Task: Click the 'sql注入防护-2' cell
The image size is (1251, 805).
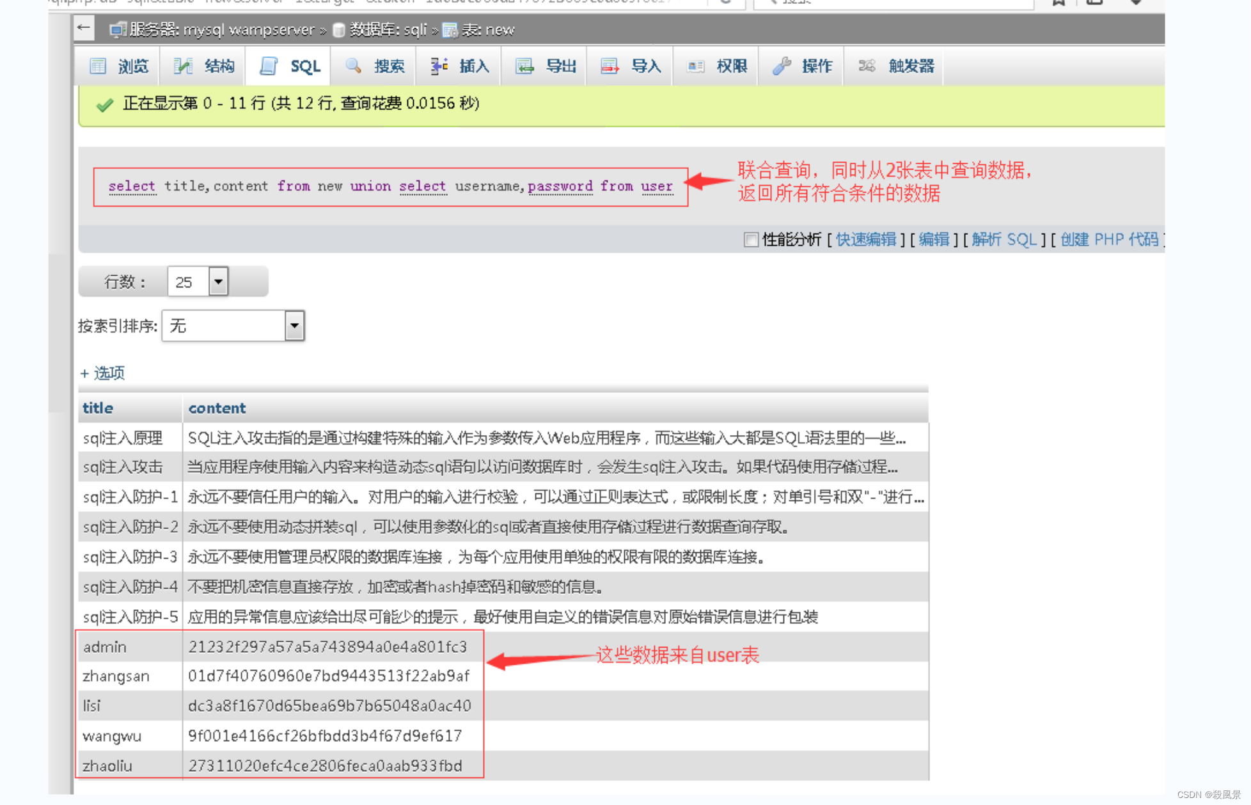Action: coord(130,527)
